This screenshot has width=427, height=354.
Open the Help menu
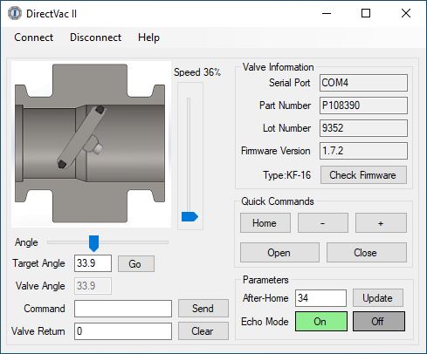coord(148,37)
